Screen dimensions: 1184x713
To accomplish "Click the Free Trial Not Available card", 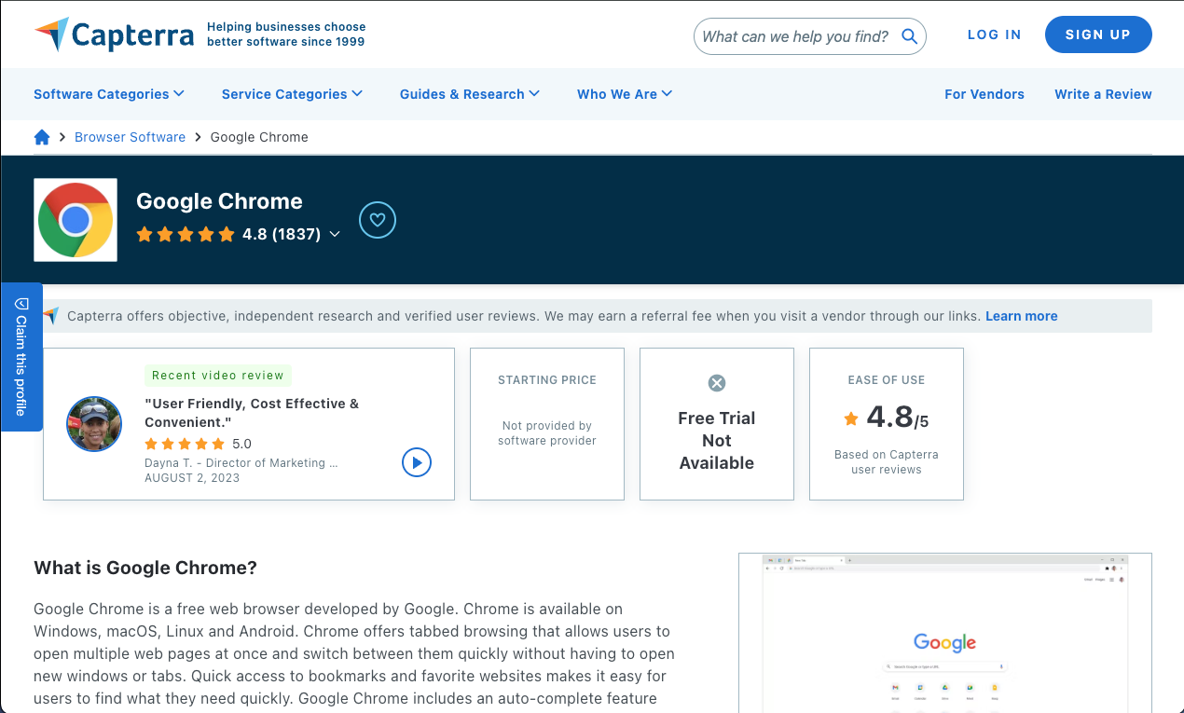I will [x=717, y=424].
